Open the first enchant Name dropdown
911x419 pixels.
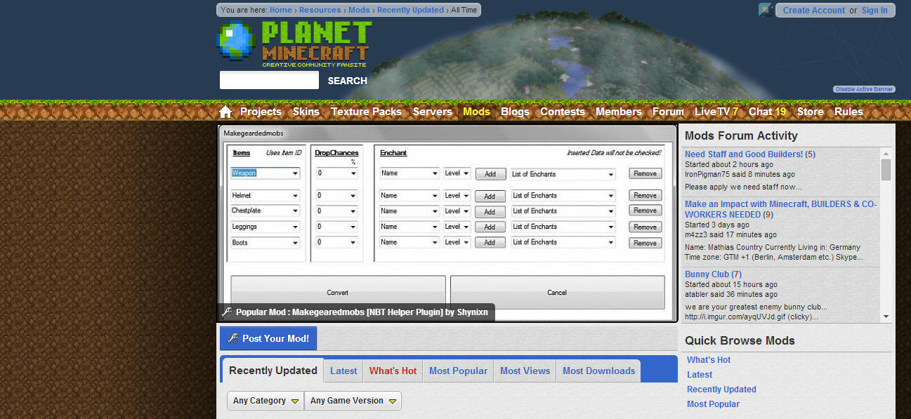coord(409,173)
